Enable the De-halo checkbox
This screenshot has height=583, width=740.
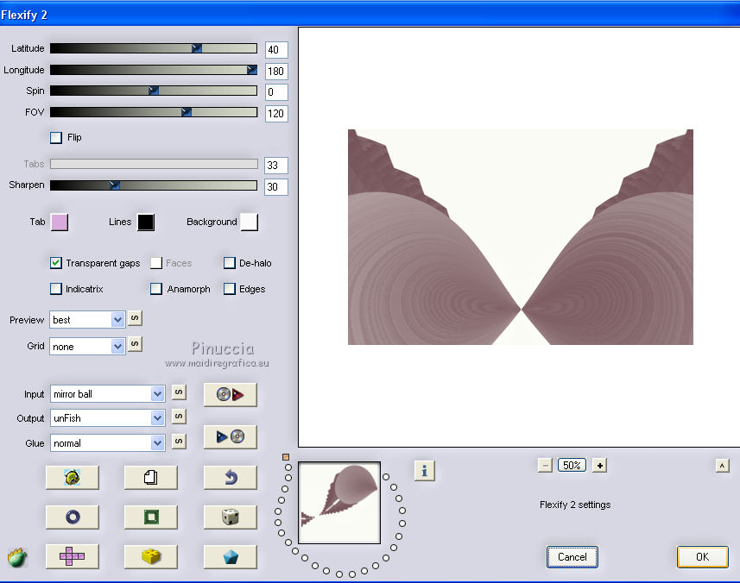230,263
